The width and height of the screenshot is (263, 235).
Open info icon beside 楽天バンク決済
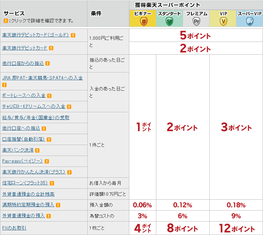tap(37, 150)
